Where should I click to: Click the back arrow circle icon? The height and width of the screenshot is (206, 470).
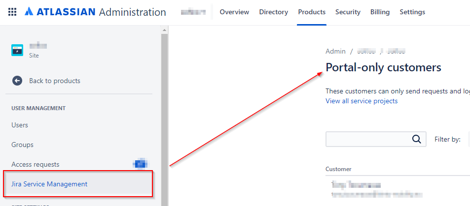pos(17,81)
